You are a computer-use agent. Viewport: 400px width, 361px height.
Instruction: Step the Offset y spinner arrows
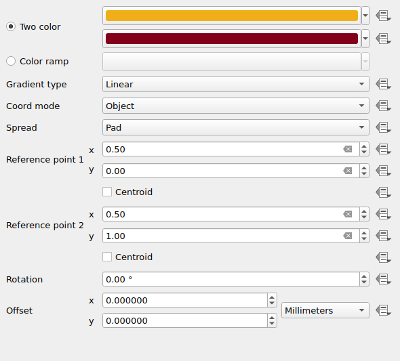(x=272, y=320)
